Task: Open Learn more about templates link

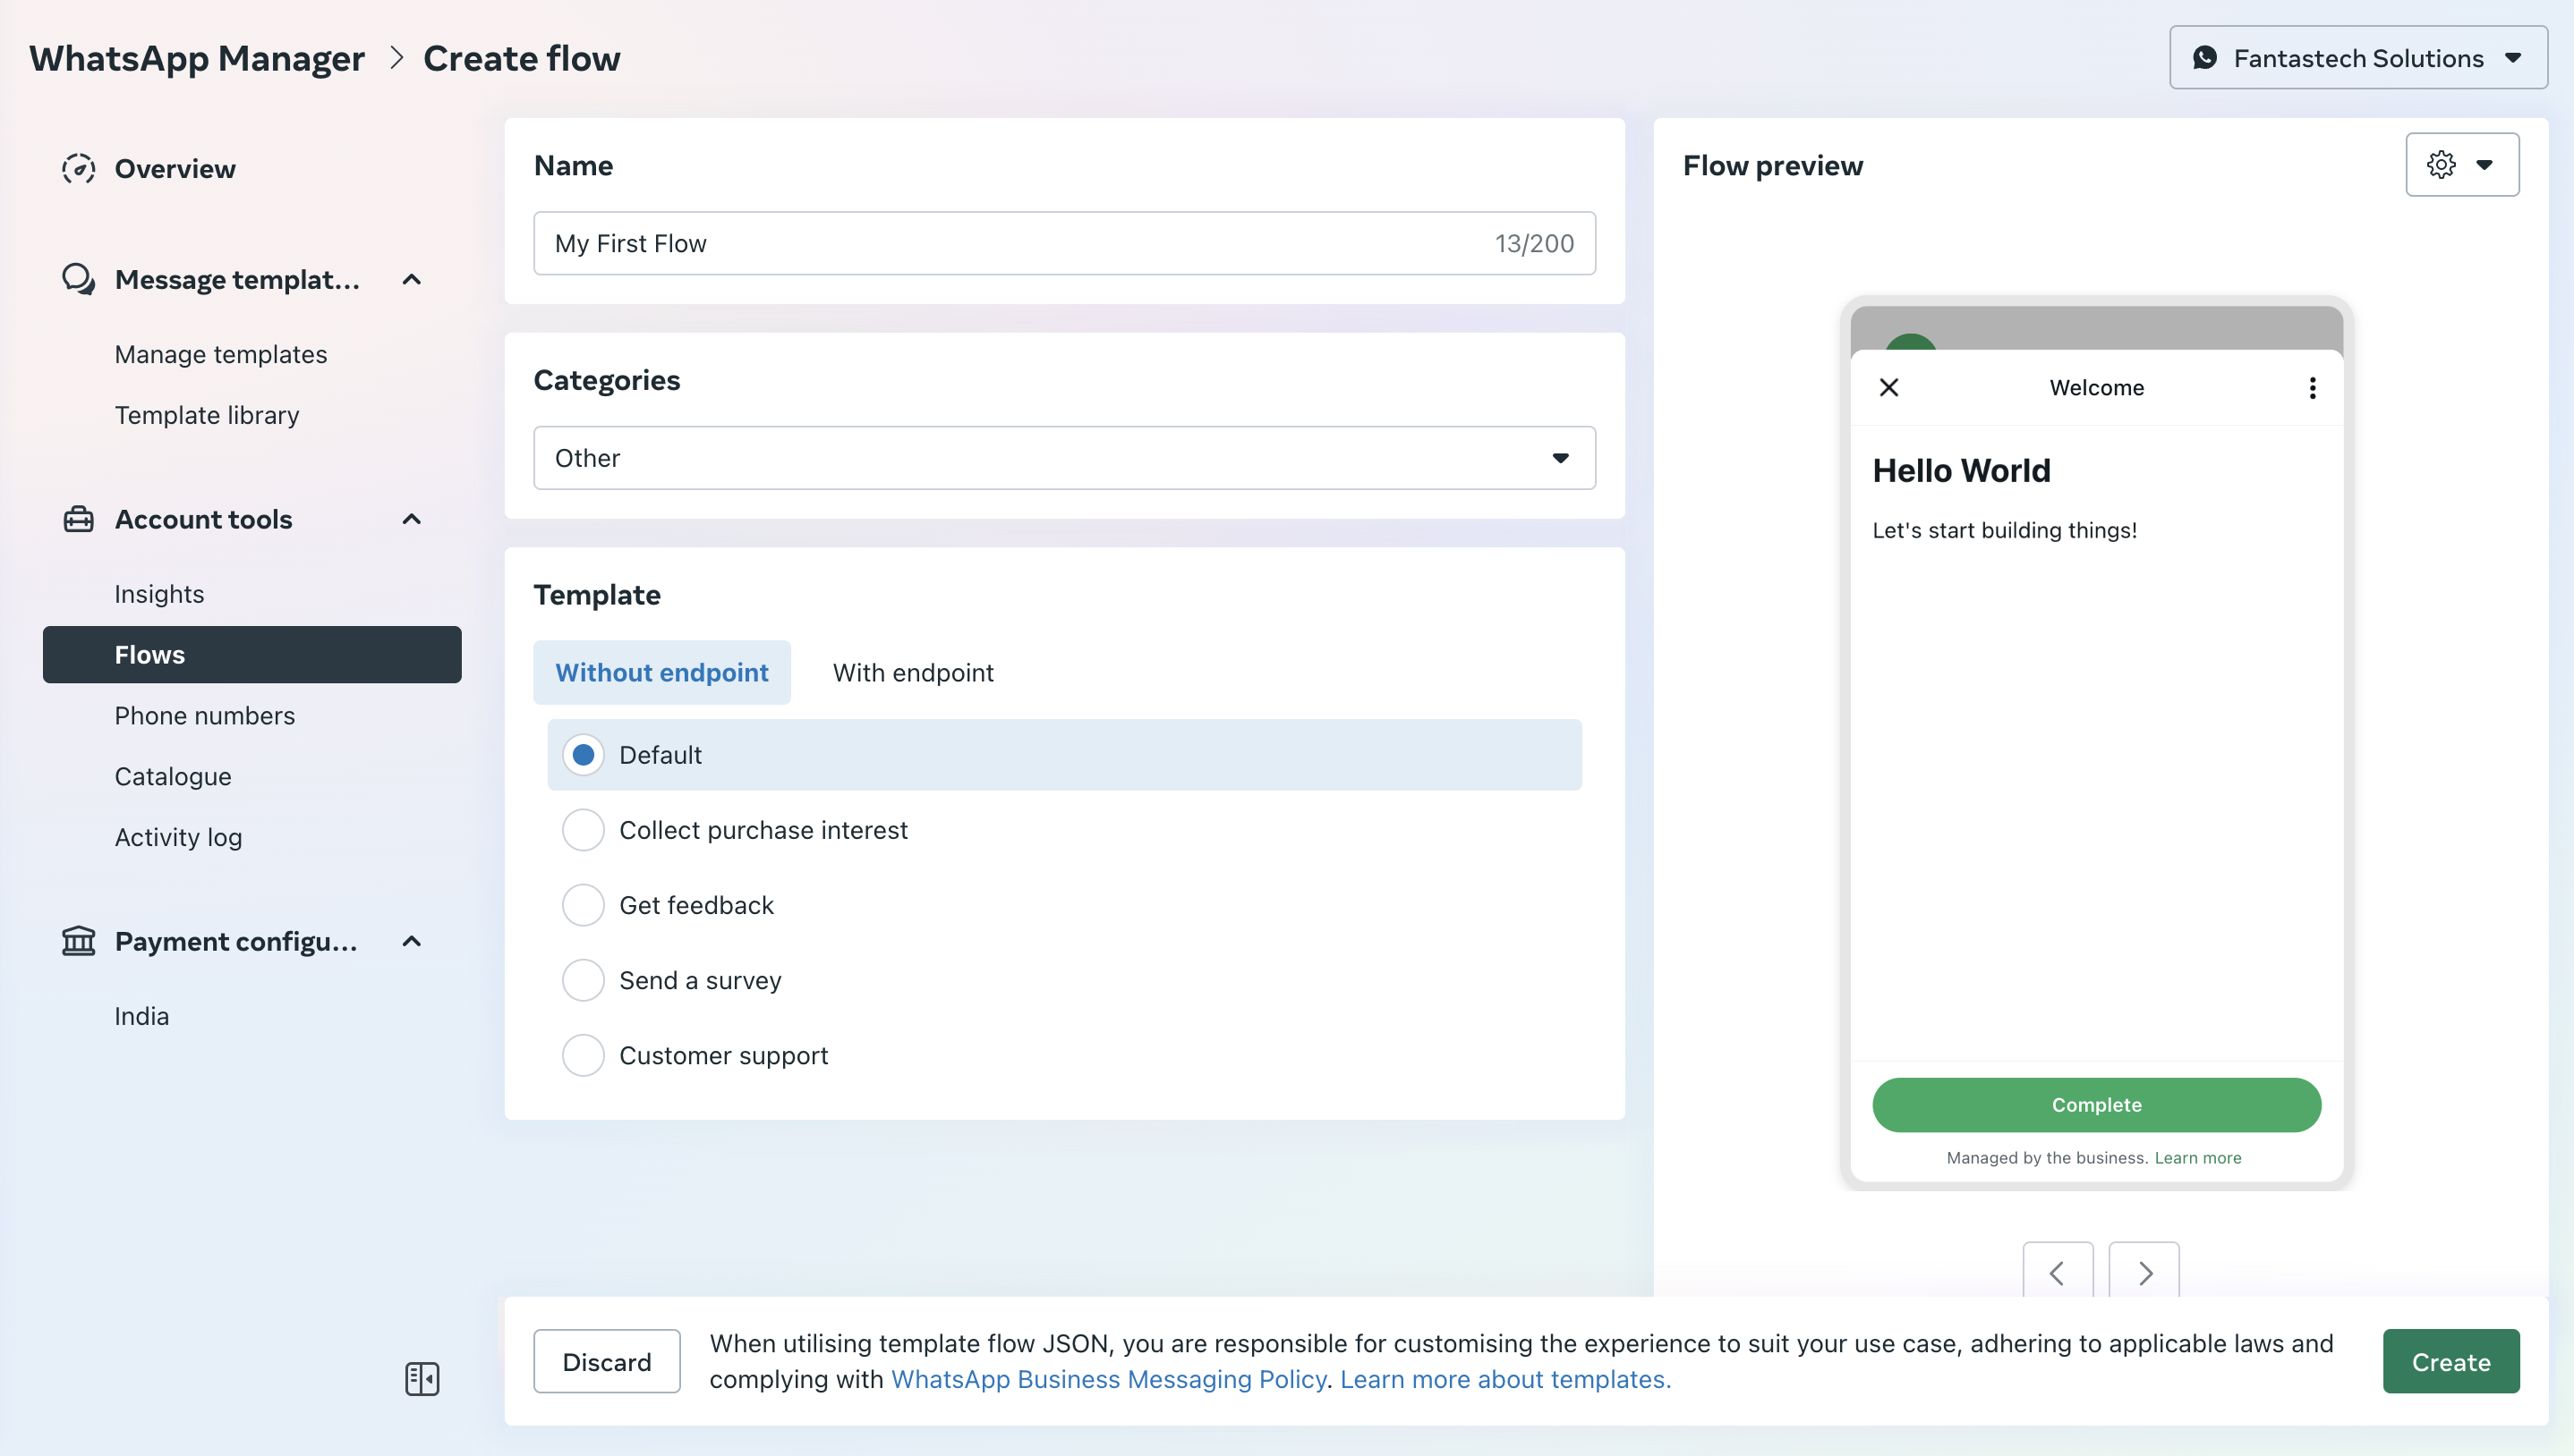Action: 1505,1380
